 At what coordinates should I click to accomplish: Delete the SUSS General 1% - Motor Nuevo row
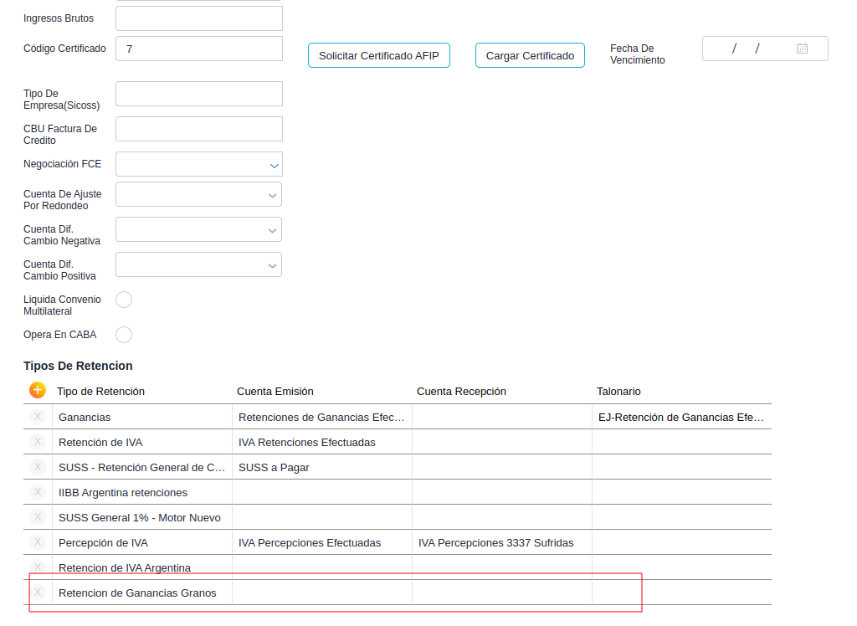click(x=38, y=517)
